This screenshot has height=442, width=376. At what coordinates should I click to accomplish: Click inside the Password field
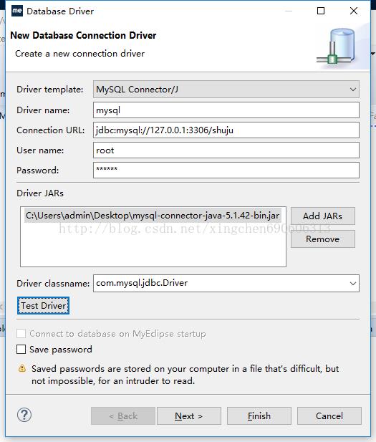click(x=226, y=170)
